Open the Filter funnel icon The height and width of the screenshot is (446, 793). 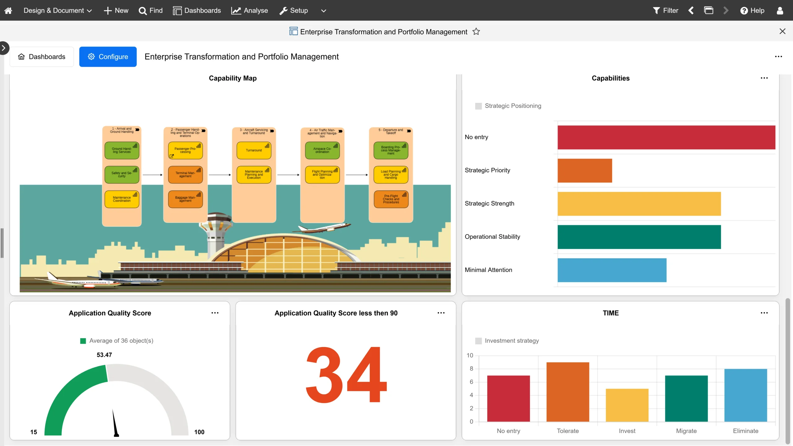pos(656,11)
